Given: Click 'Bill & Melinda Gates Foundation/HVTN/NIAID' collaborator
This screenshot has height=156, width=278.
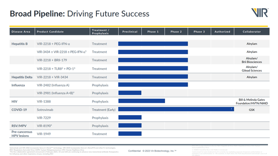Looking at the screenshot, I should pyautogui.click(x=252, y=101).
